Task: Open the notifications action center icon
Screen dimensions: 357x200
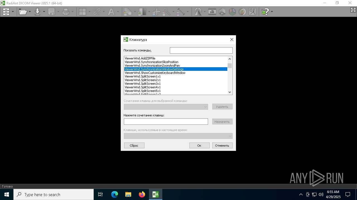Action: pyautogui.click(x=348, y=194)
